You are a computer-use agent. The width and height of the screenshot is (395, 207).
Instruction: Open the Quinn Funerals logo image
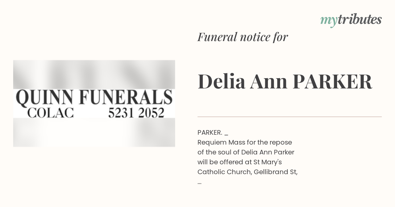(94, 103)
